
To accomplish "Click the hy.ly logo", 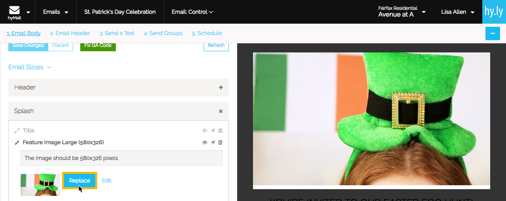I will (x=494, y=12).
